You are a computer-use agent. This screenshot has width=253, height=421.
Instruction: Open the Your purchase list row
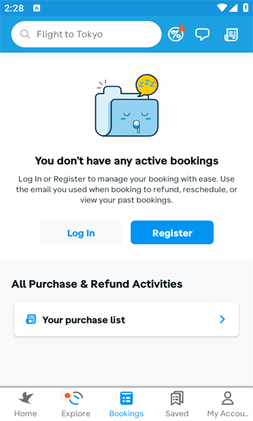[x=126, y=319]
